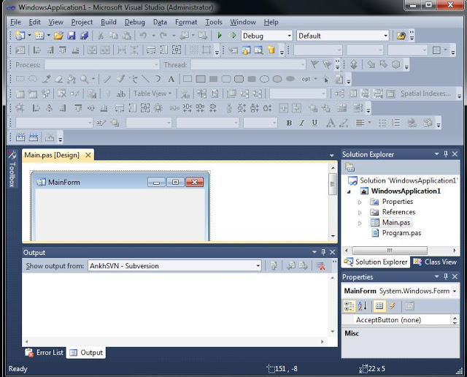The height and width of the screenshot is (377, 467).
Task: Select Program.pas in Solution Explorer
Action: coord(401,233)
